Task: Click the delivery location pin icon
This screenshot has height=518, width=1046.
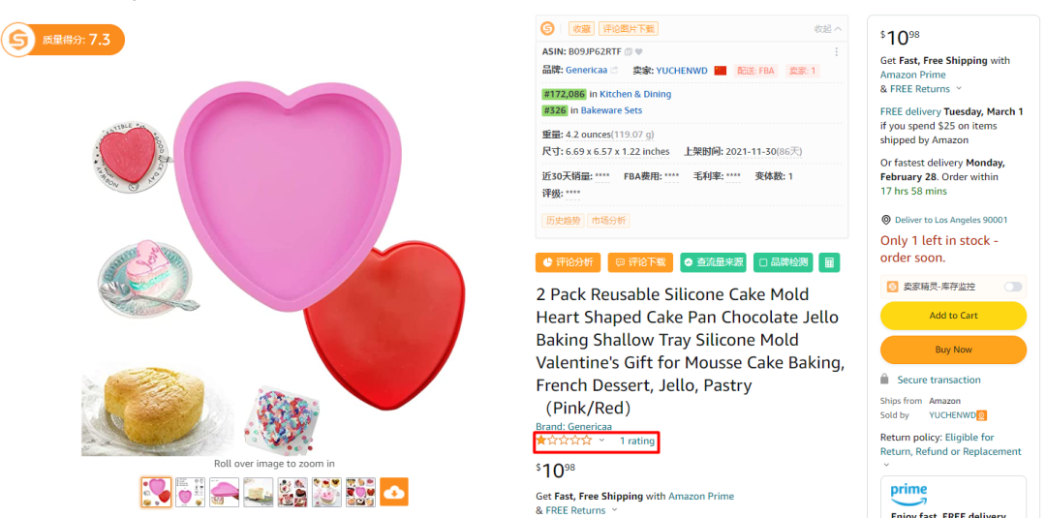Action: [886, 220]
